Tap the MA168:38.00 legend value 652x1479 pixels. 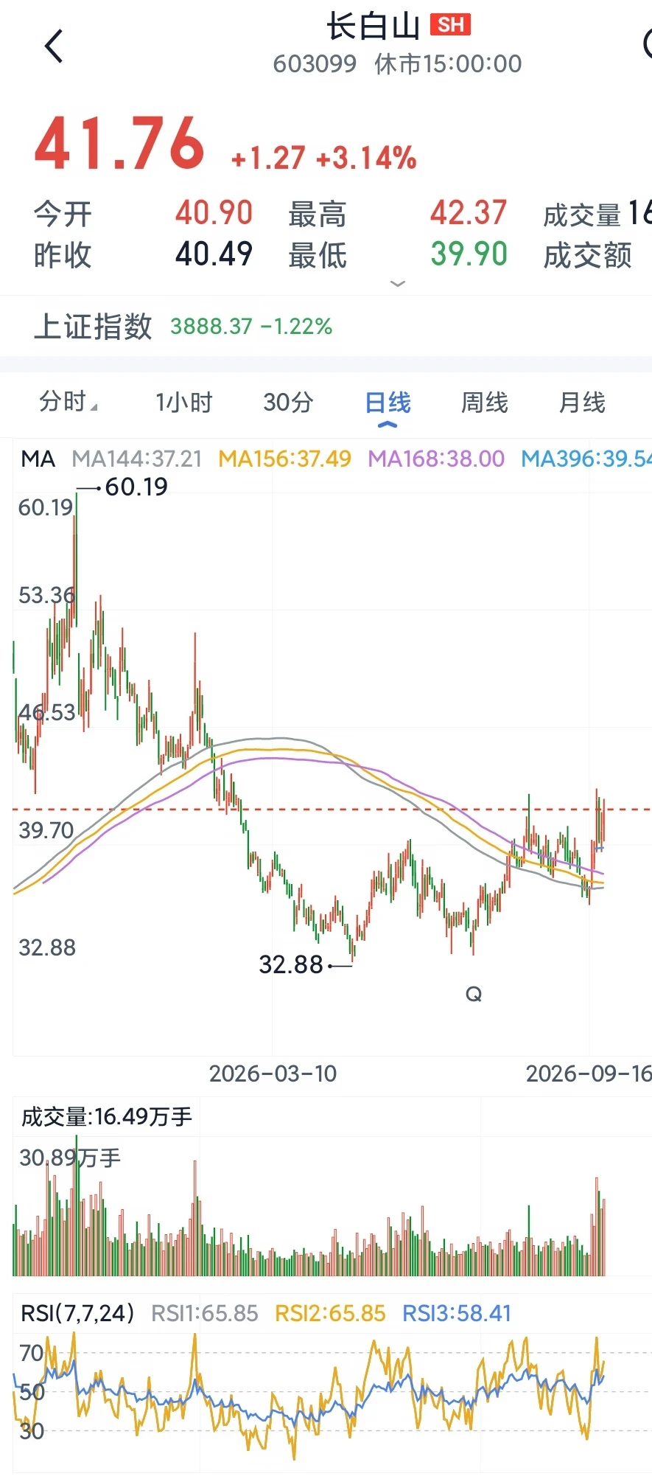click(436, 459)
